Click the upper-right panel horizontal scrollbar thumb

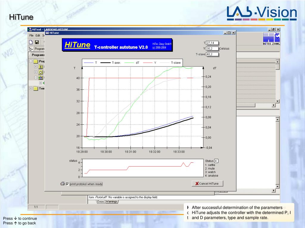pyautogui.click(x=246, y=105)
